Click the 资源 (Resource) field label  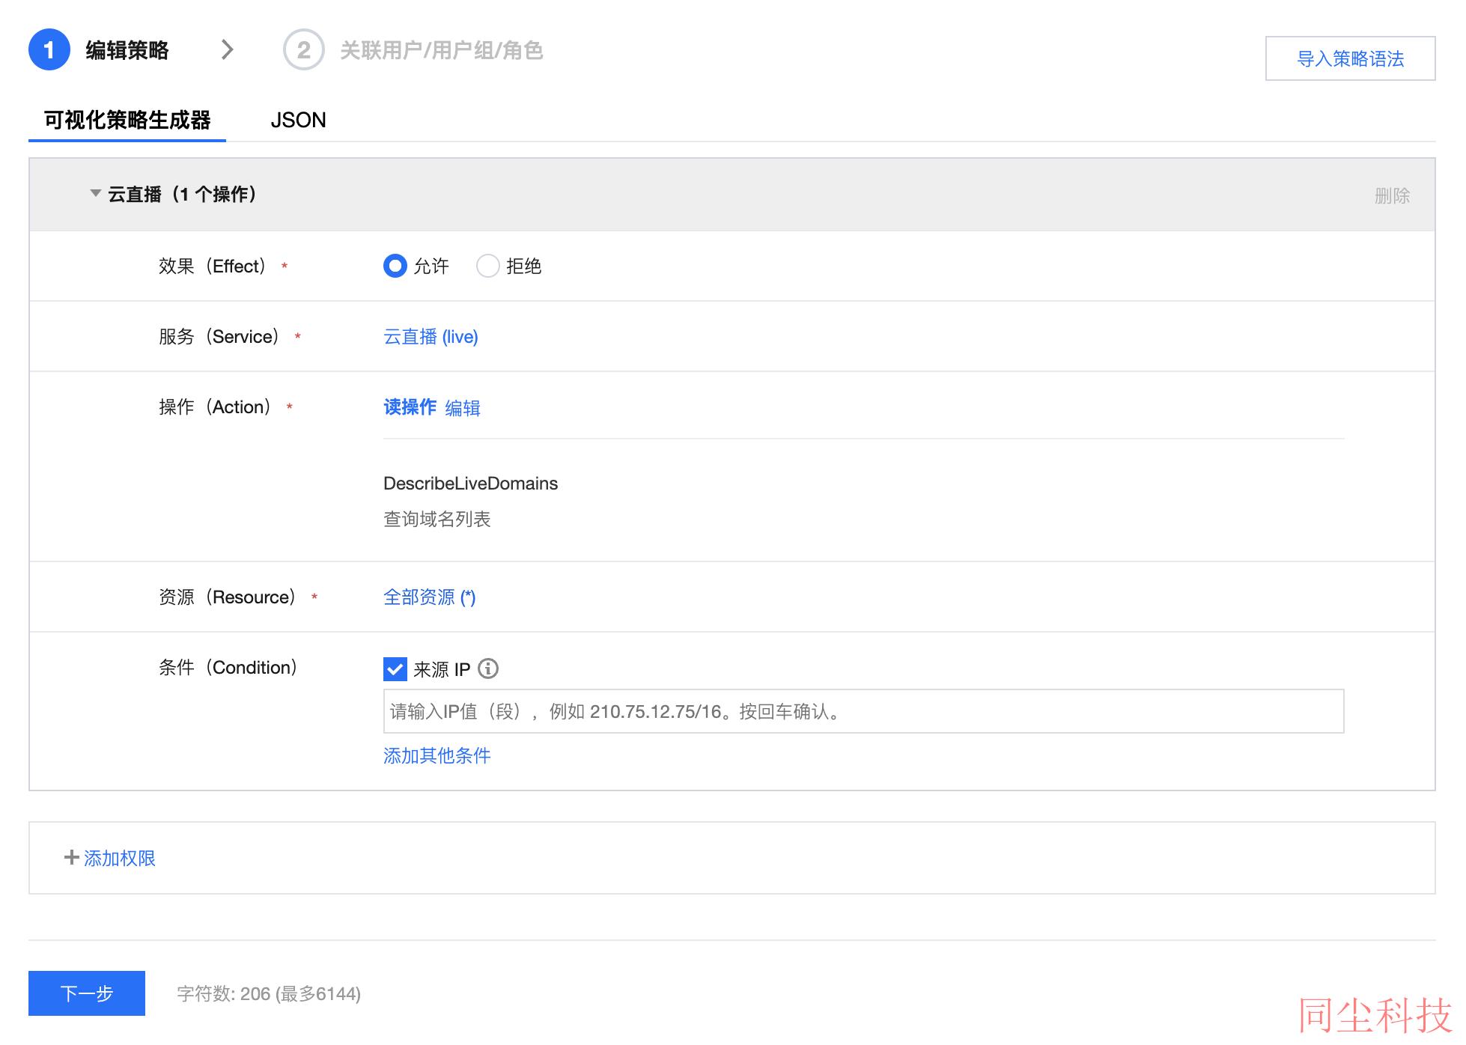tap(229, 597)
